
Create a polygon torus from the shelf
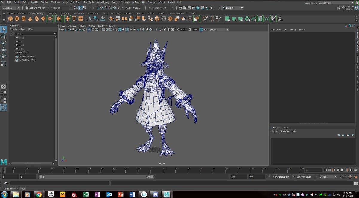[x=36, y=19]
